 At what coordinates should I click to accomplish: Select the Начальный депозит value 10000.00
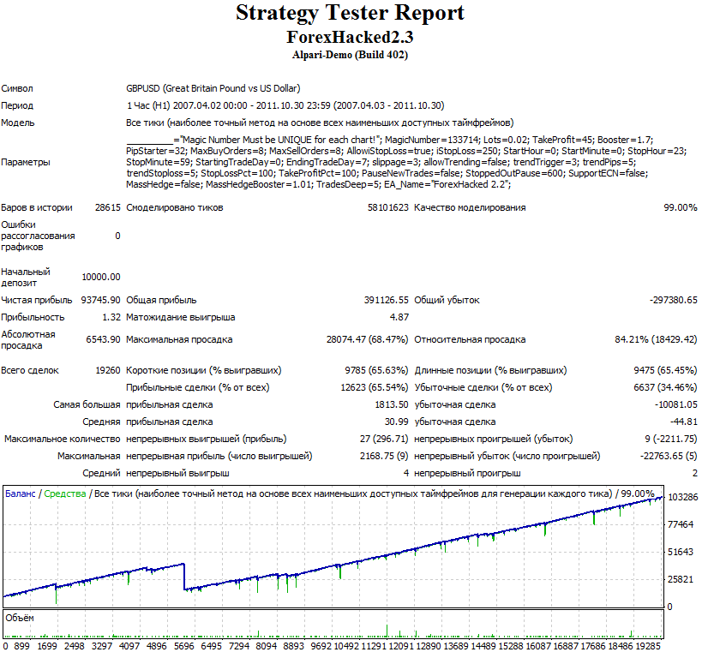[x=101, y=277]
